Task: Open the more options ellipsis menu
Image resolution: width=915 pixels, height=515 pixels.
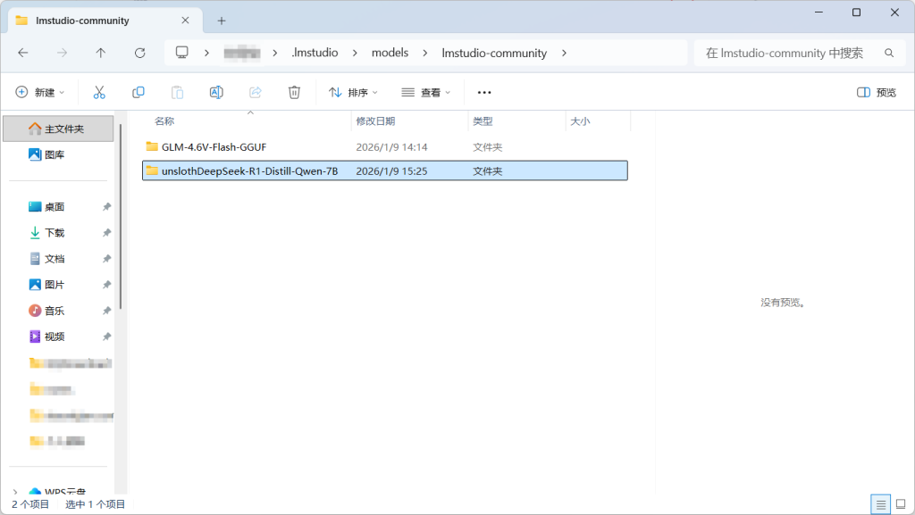Action: point(484,92)
